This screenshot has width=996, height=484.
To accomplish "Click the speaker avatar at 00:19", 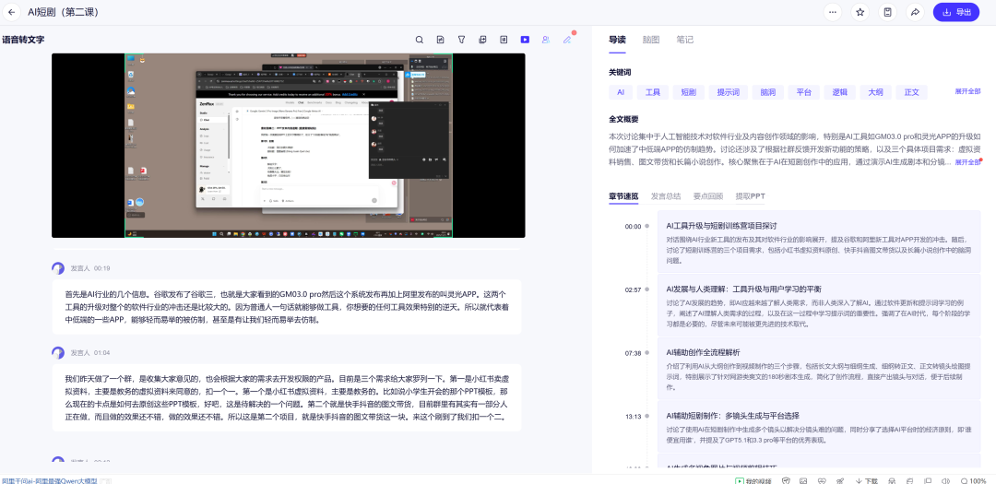I will point(58,268).
